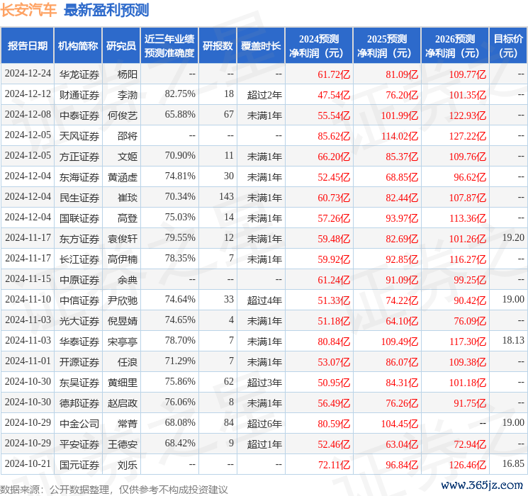
Task: Click the 报告日期 column header
Action: click(x=27, y=46)
